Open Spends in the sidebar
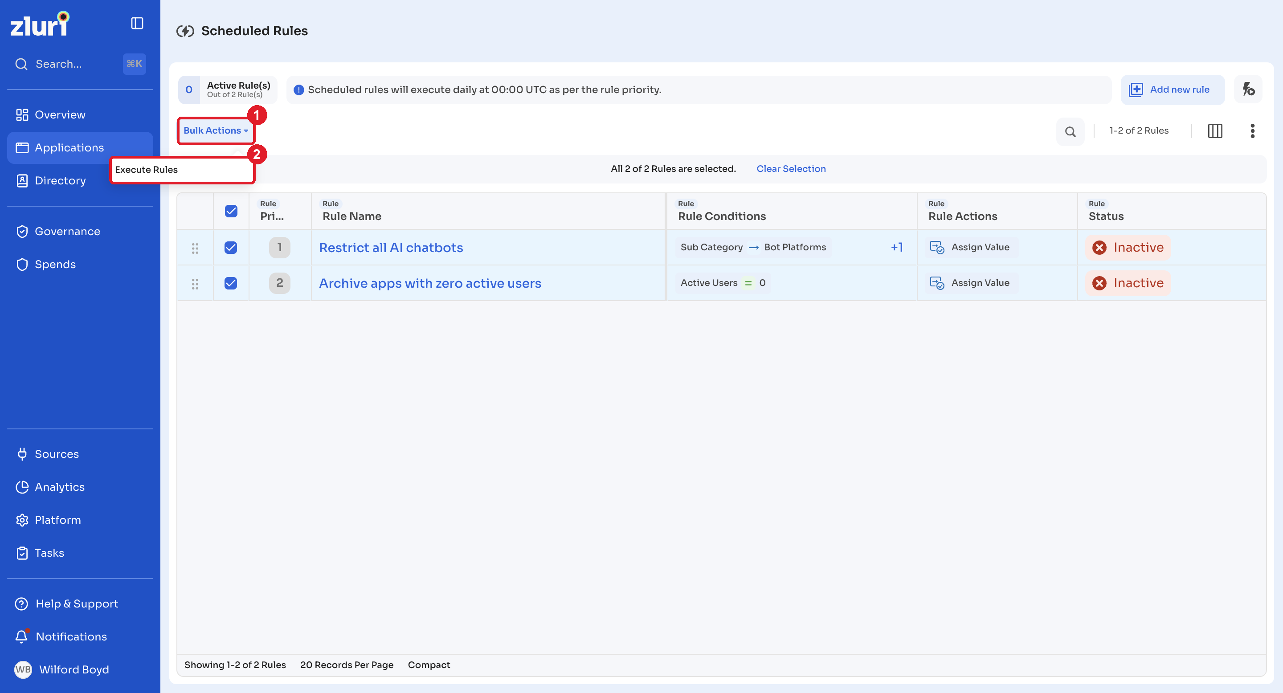1283x693 pixels. pyautogui.click(x=80, y=265)
